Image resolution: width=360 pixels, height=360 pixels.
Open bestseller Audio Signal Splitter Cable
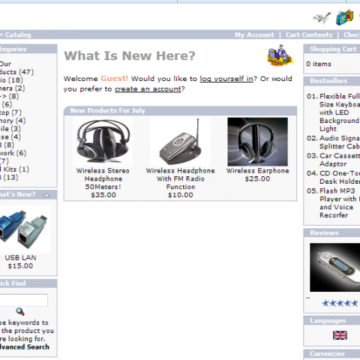pos(340,142)
